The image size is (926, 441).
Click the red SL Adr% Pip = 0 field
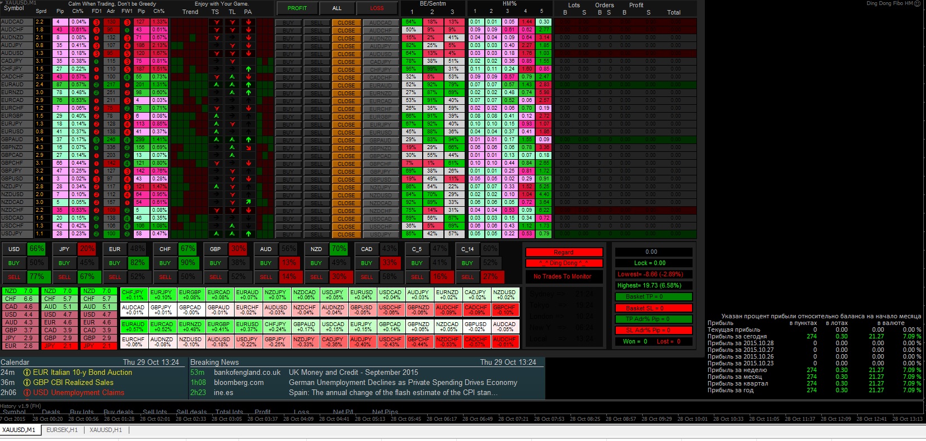point(653,331)
